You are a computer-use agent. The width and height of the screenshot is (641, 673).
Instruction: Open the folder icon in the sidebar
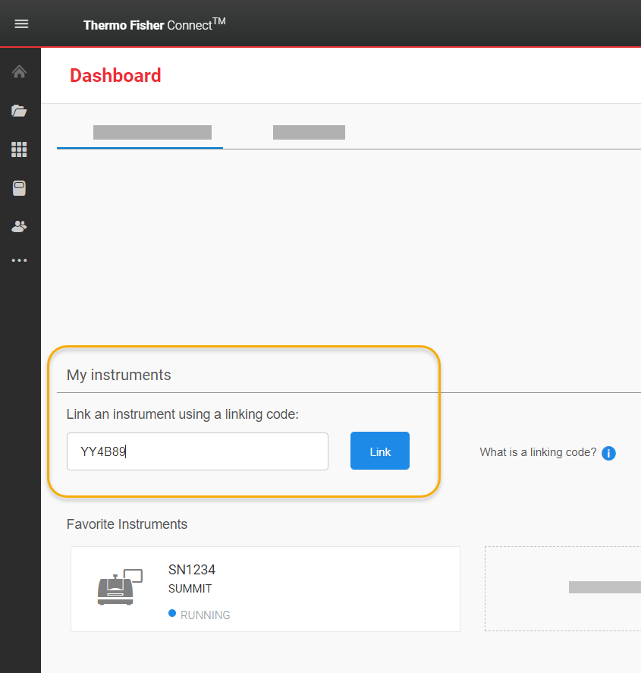tap(20, 111)
